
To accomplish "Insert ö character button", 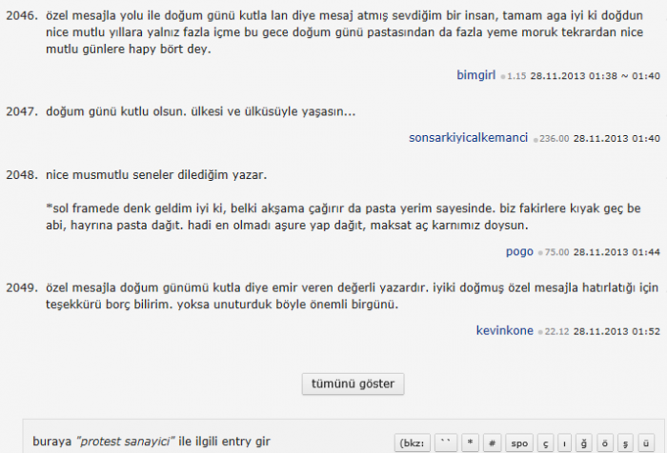I will click(x=604, y=443).
